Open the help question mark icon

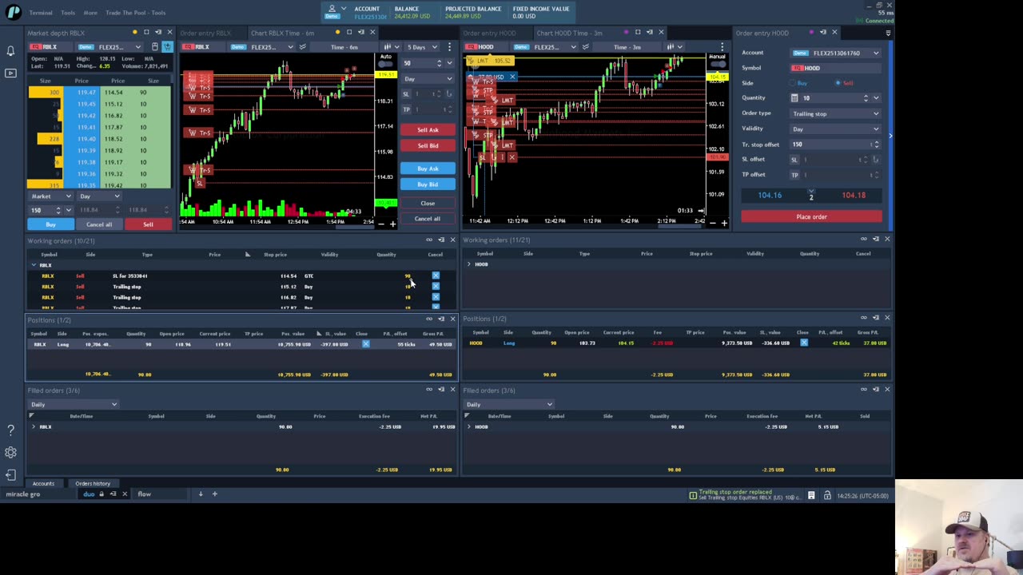10,430
